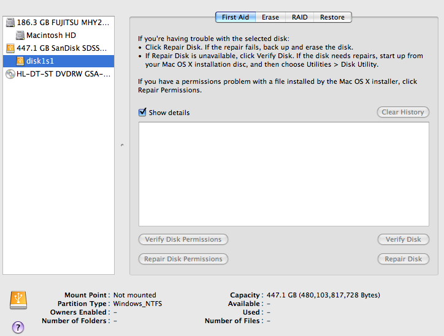444x336 pixels.
Task: Select the Restore tab
Action: tap(332, 17)
